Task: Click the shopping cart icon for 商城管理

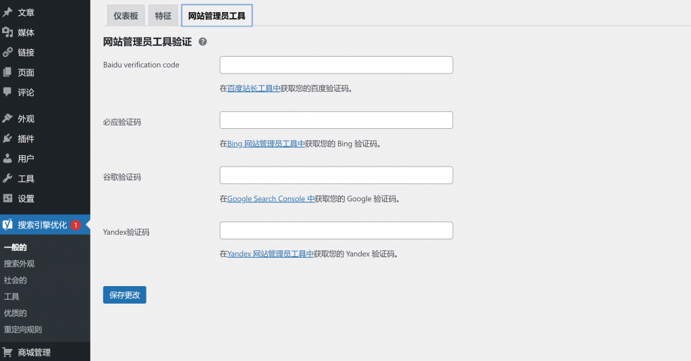Action: point(7,352)
